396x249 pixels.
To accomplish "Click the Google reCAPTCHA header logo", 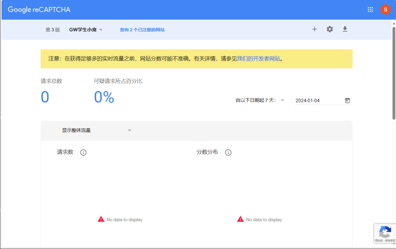I will 39,10.
